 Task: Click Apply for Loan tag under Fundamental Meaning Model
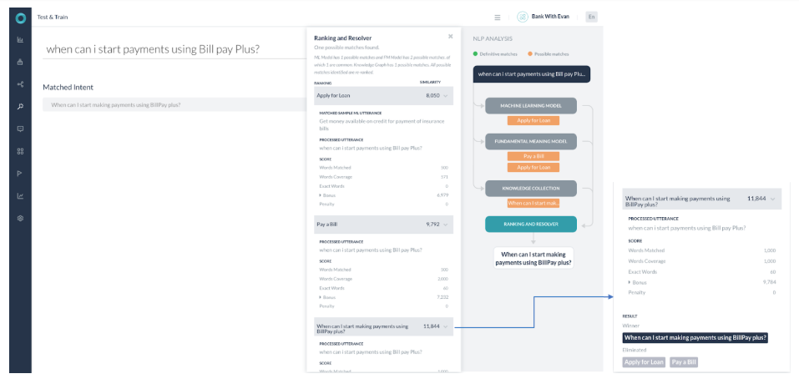[x=533, y=167]
